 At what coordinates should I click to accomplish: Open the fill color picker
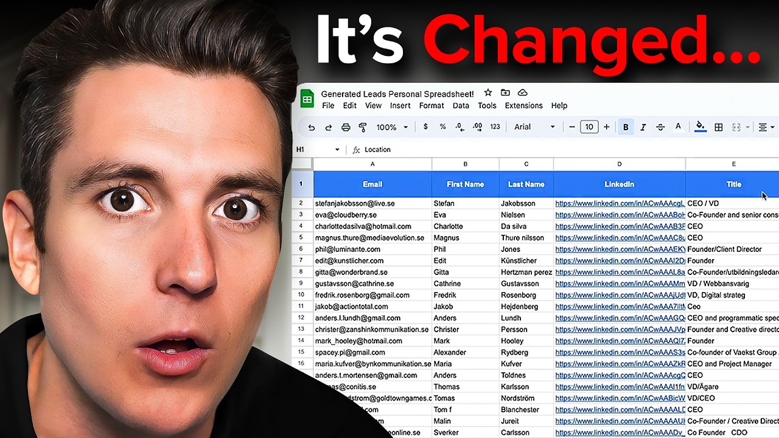[700, 127]
